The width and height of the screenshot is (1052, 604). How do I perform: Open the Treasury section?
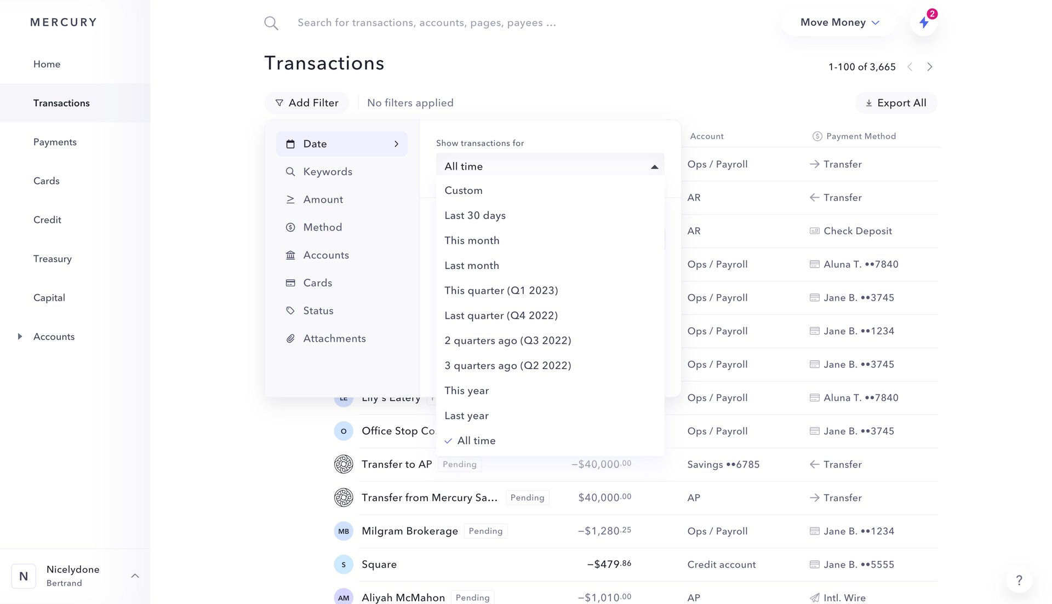pyautogui.click(x=53, y=258)
